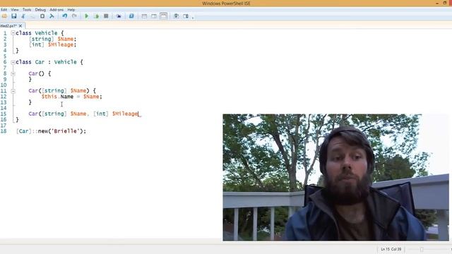452x254 pixels.
Task: Undo the last edit
Action: (x=64, y=16)
